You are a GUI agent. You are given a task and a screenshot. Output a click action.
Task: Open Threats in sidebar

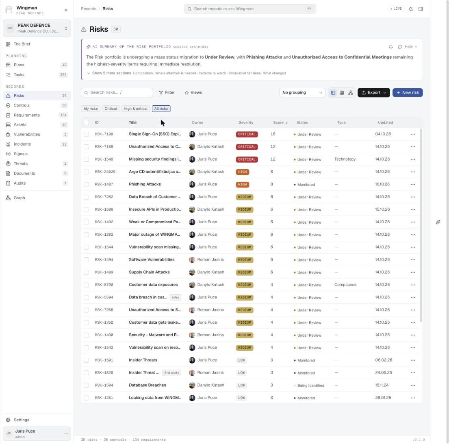[x=37, y=163]
